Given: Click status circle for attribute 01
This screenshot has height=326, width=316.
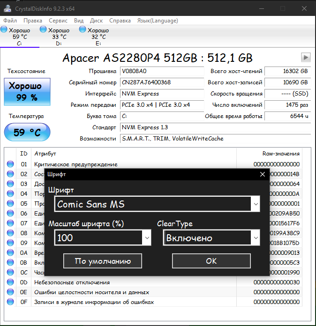Looking at the screenshot, I should pyautogui.click(x=10, y=164).
